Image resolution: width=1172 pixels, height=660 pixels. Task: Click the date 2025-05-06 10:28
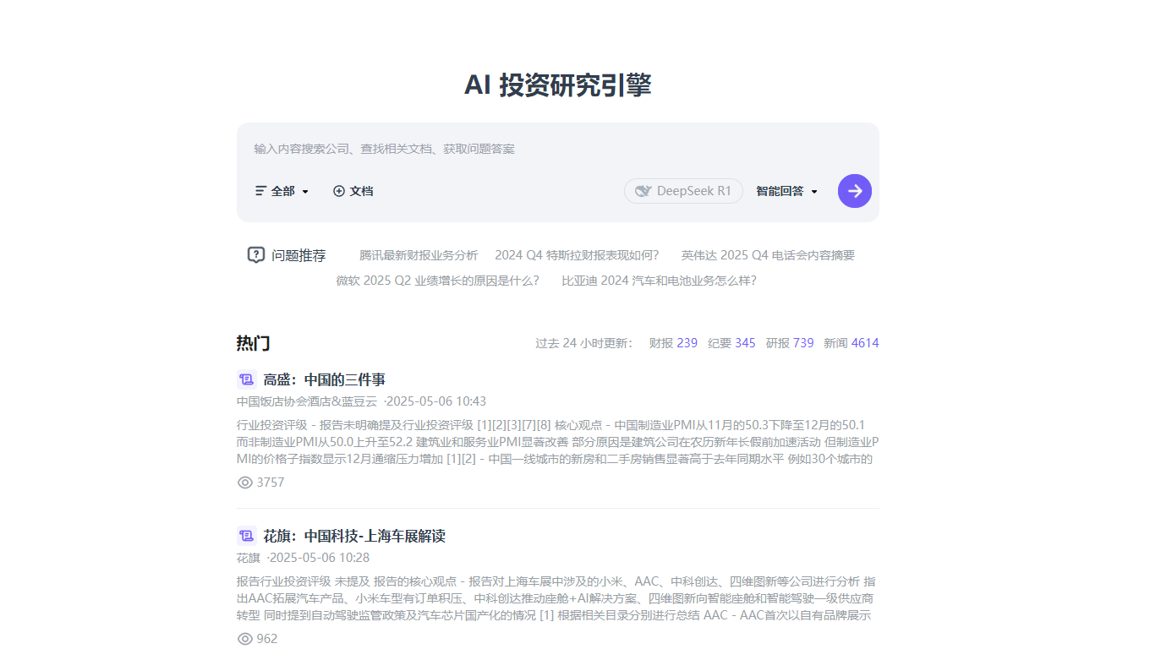(319, 558)
